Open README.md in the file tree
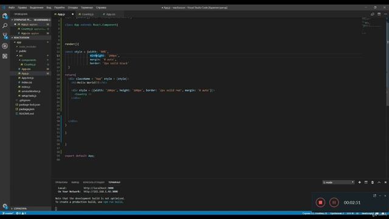389x219 pixels. pos(30,114)
